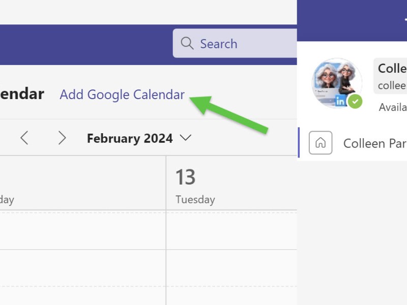Toggle the account panel selection indicator

[x=299, y=143]
